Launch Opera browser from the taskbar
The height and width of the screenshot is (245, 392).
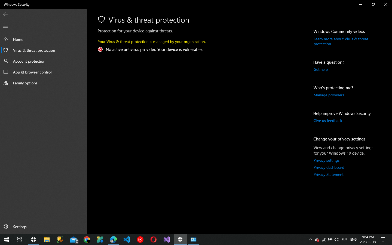154,240
